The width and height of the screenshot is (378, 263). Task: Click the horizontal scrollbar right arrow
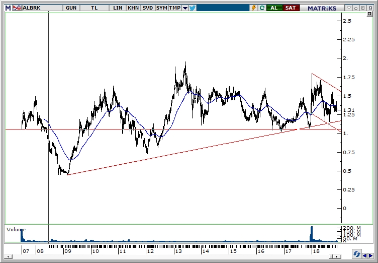(x=338, y=257)
